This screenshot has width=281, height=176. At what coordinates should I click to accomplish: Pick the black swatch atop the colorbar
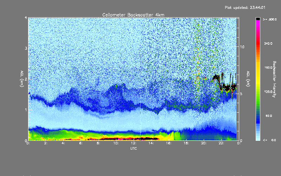pos(258,19)
